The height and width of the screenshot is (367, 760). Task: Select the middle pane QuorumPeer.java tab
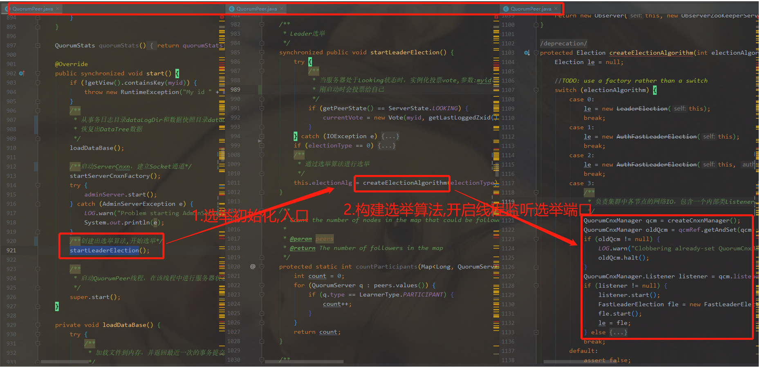(x=257, y=9)
